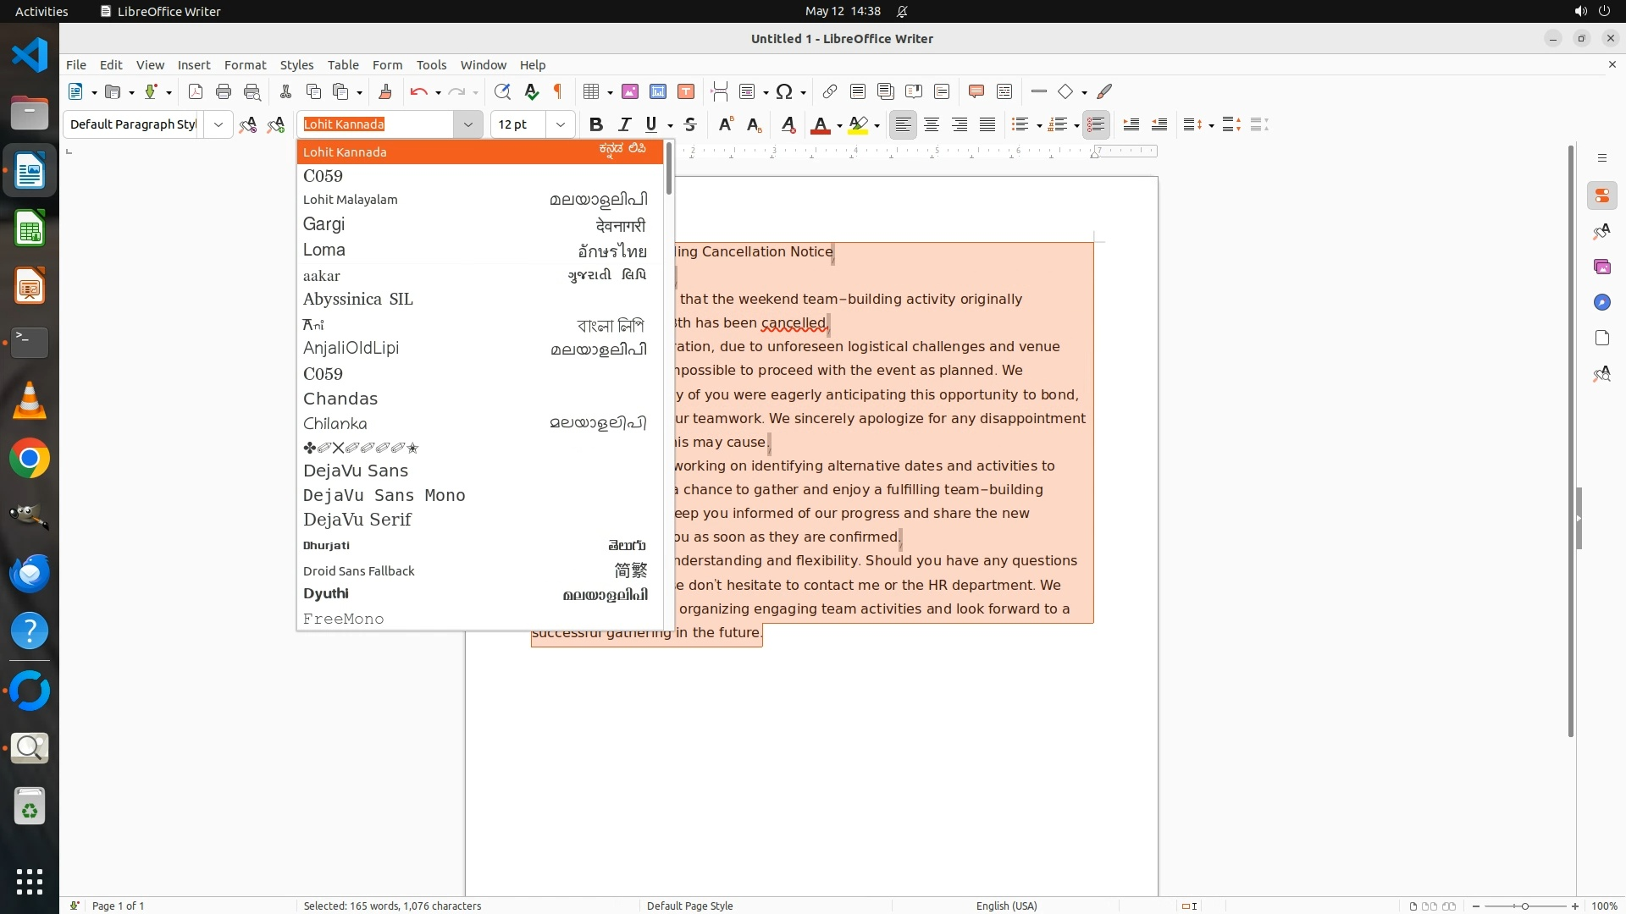This screenshot has height=914, width=1626.
Task: Click the Clone Formatting paintbrush icon
Action: tap(385, 91)
